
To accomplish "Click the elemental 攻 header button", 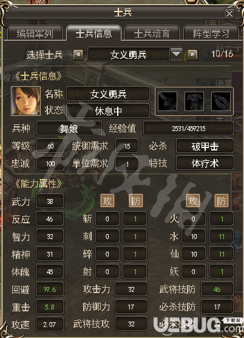I will pyautogui.click(x=193, y=201).
